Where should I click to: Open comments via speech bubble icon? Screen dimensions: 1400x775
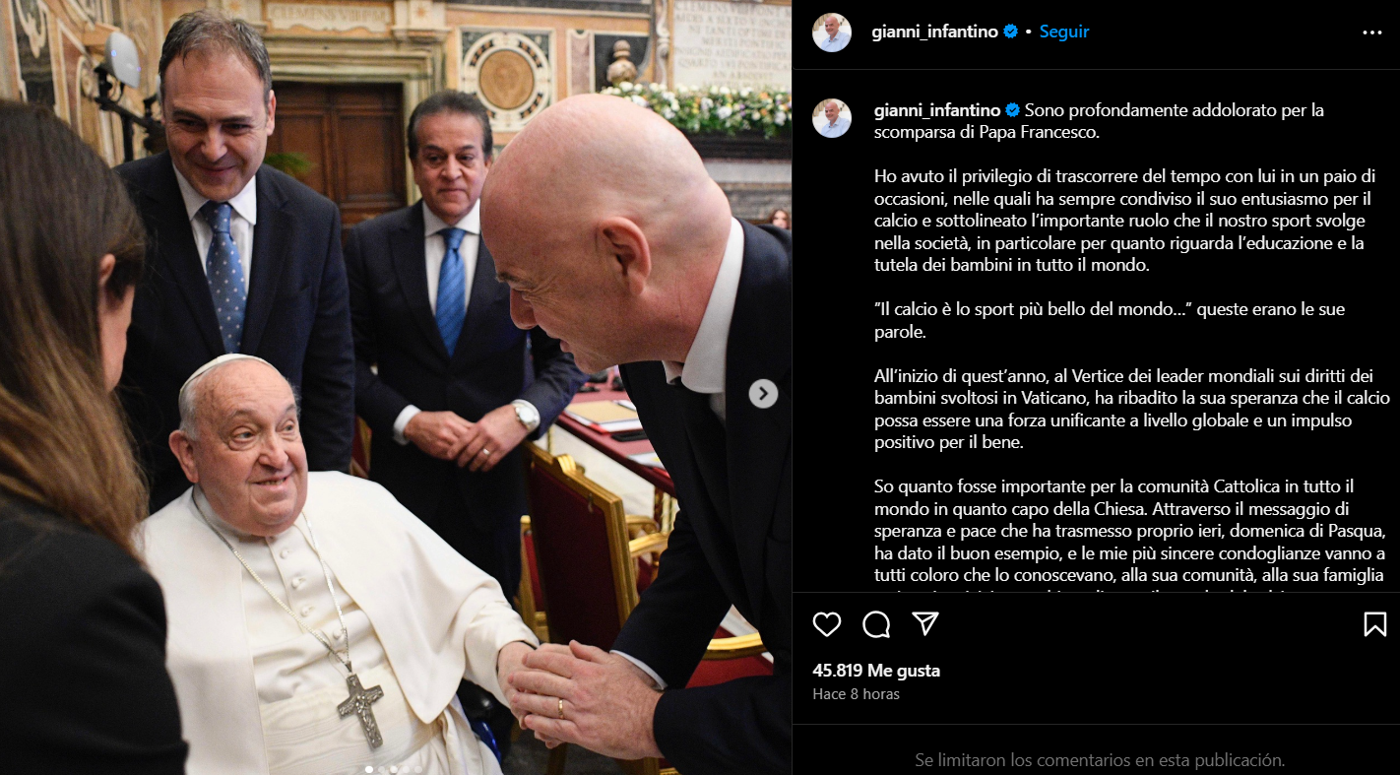[x=876, y=624]
